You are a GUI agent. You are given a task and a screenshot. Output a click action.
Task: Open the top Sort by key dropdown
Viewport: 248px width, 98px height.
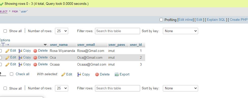(x=180, y=31)
